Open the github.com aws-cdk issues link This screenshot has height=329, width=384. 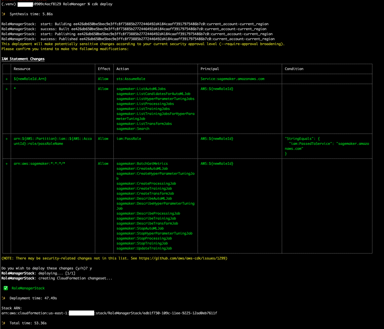(182, 258)
